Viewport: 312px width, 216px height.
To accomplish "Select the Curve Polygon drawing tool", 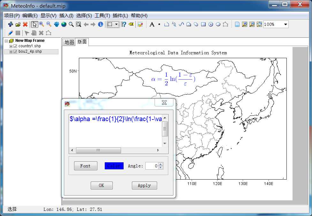I will [x=196, y=24].
